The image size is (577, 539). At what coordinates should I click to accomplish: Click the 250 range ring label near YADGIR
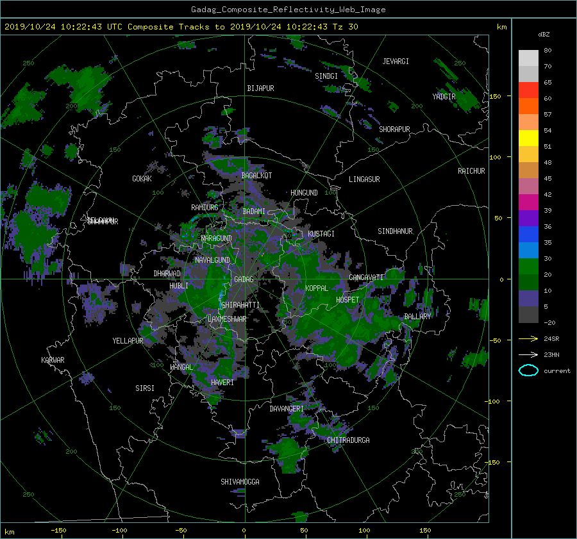click(x=460, y=63)
